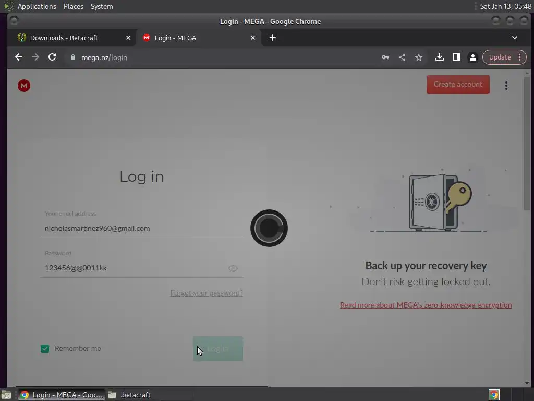Image resolution: width=534 pixels, height=401 pixels.
Task: Click the mega.nz/login address bar
Action: (218, 57)
